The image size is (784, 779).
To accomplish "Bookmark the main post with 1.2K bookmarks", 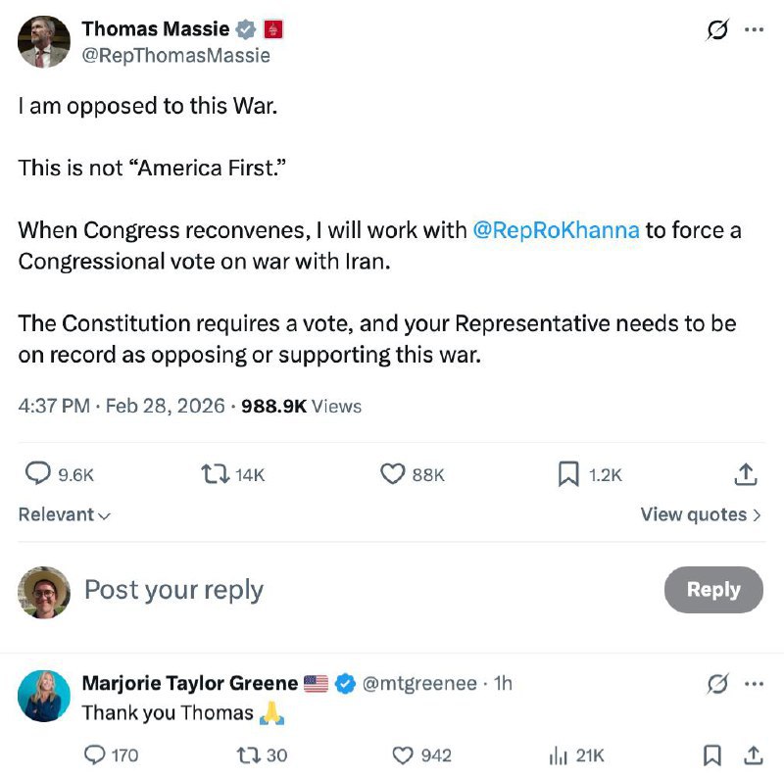I will point(568,474).
